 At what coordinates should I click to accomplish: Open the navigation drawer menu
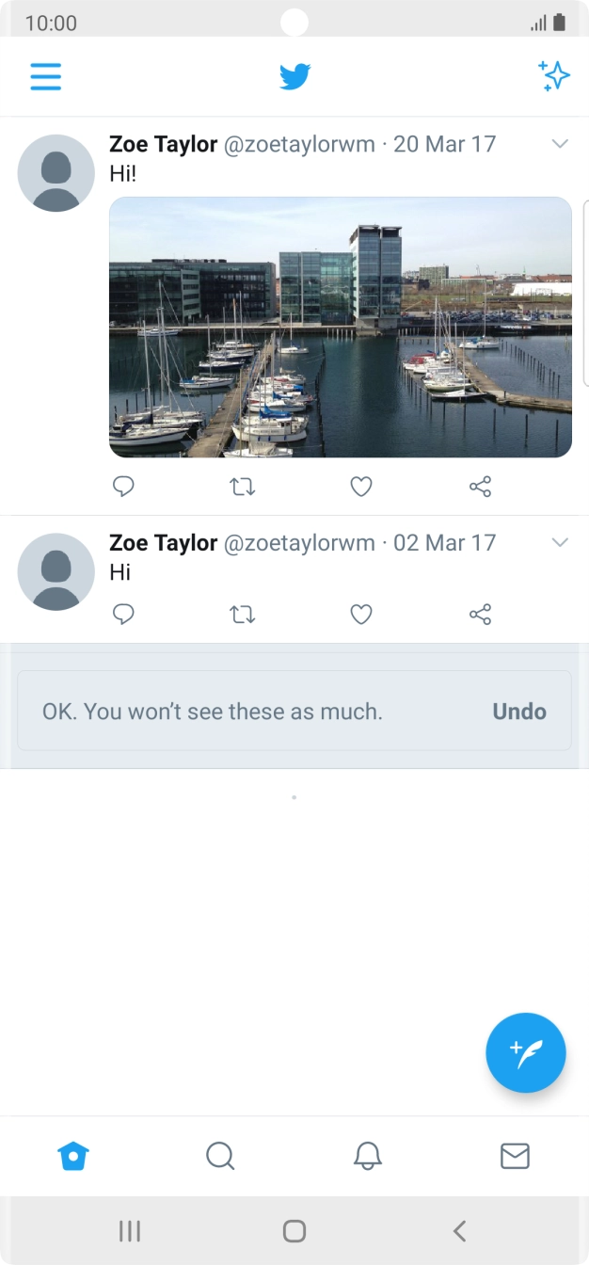coord(45,76)
